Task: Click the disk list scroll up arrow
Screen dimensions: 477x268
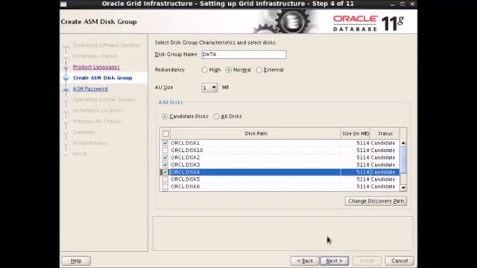Action: (x=403, y=143)
